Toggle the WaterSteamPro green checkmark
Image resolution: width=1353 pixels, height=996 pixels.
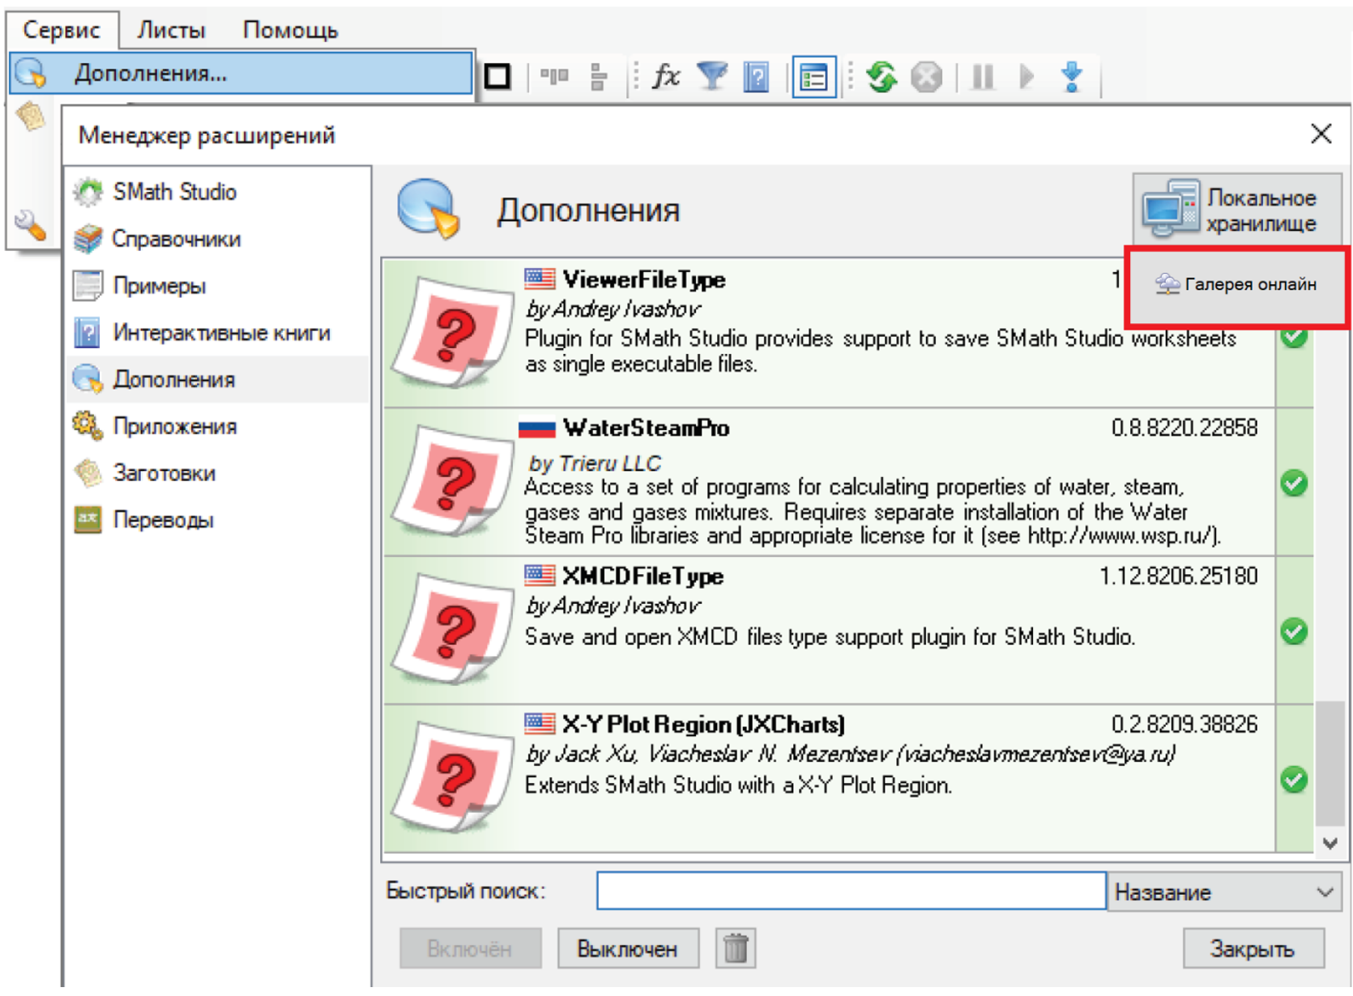pos(1294,483)
